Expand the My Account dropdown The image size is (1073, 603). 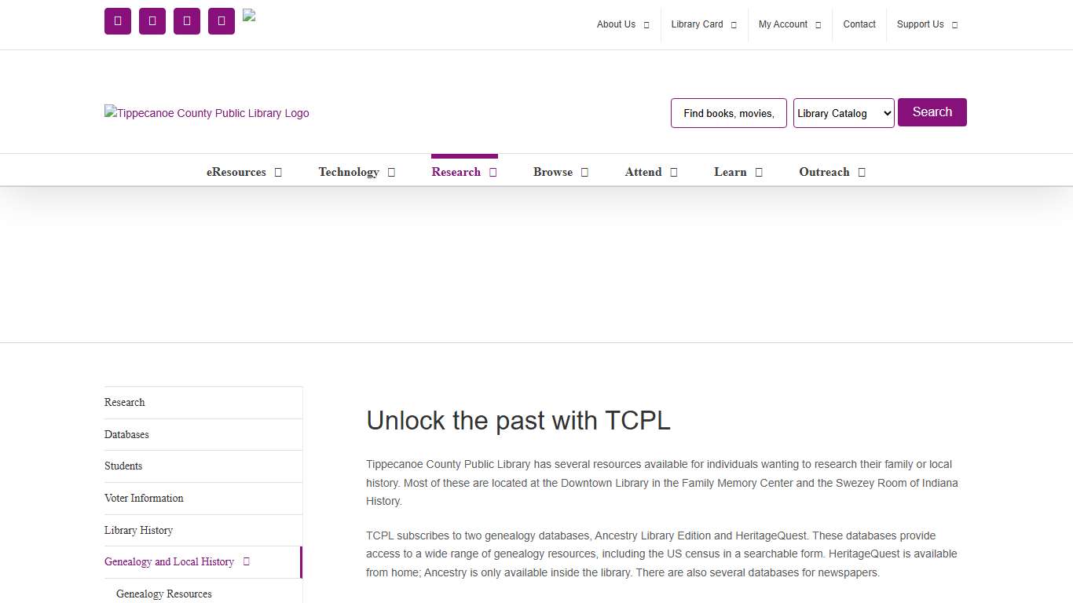pos(789,24)
